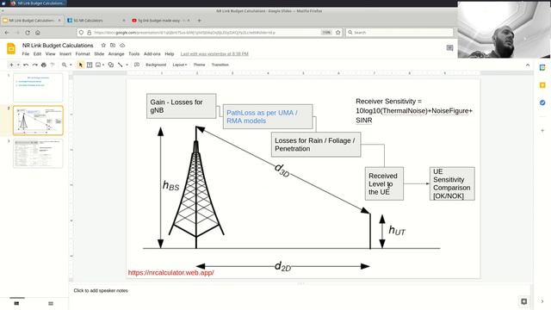Select 'Losses for Rain / Foliage / Penetration' box

[316, 145]
